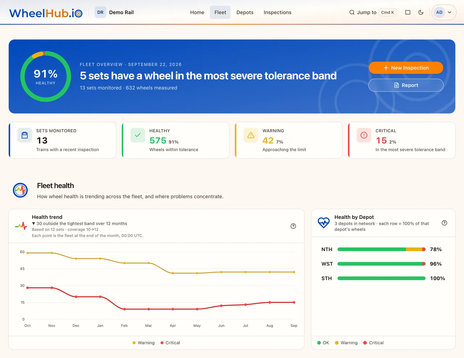Open the Demo Rail organization switcher

pyautogui.click(x=114, y=12)
